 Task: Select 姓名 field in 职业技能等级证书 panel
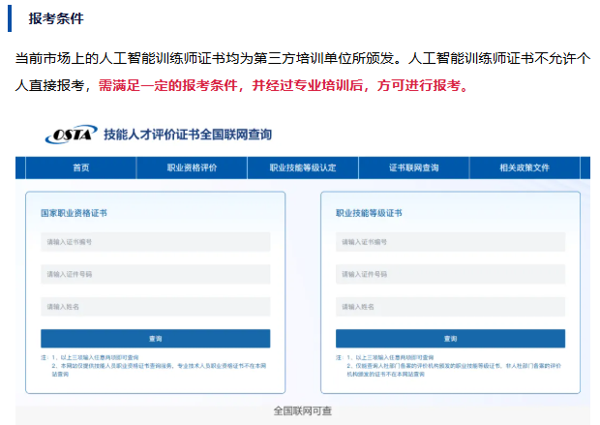point(450,307)
